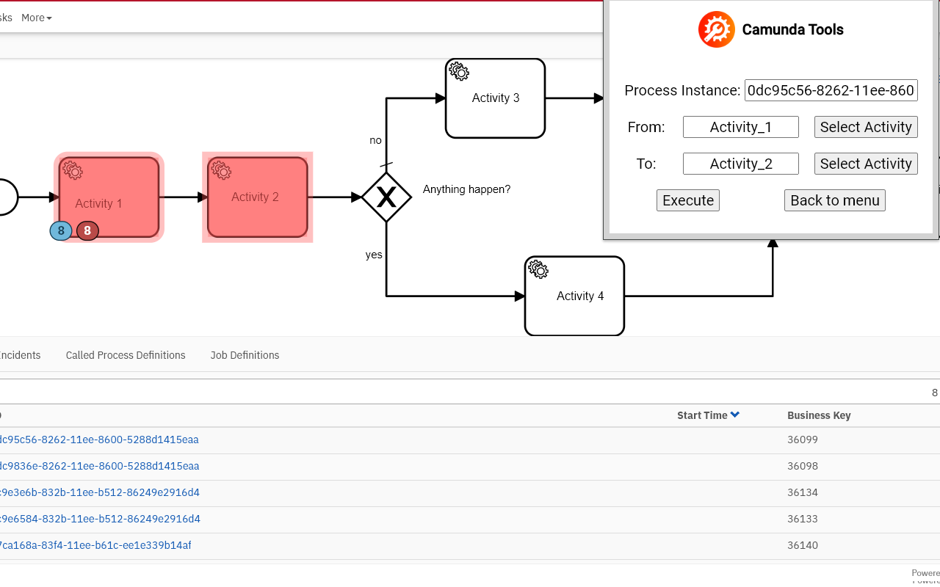Click the gear icon on Activity 1
The width and height of the screenshot is (940, 587).
(73, 170)
